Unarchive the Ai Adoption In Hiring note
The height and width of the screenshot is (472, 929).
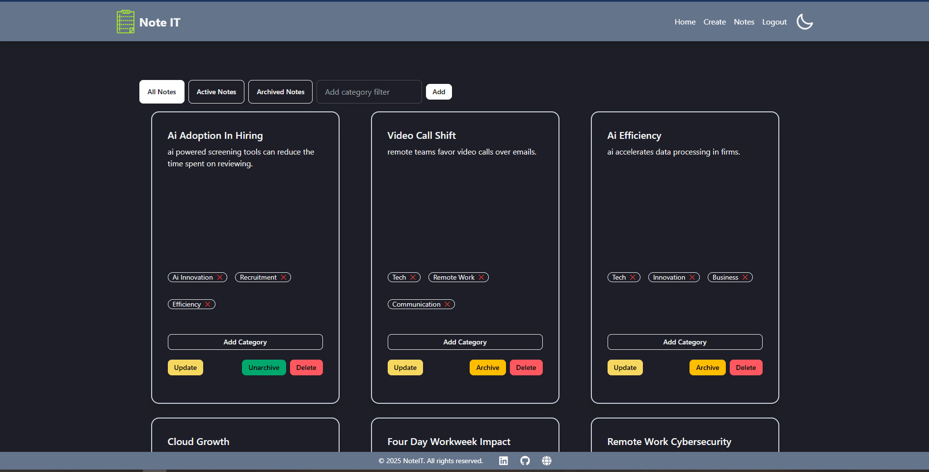pos(264,367)
